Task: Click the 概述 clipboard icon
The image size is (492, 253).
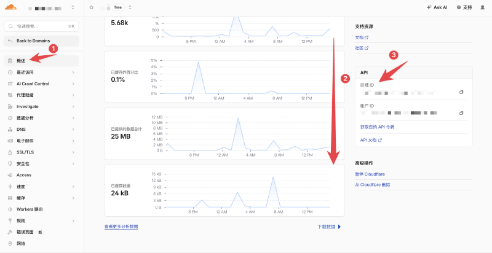Action: 10,61
